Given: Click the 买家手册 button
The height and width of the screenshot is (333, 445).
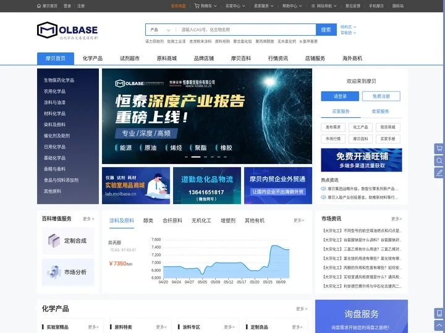Looking at the screenshot, I should [x=388, y=139].
